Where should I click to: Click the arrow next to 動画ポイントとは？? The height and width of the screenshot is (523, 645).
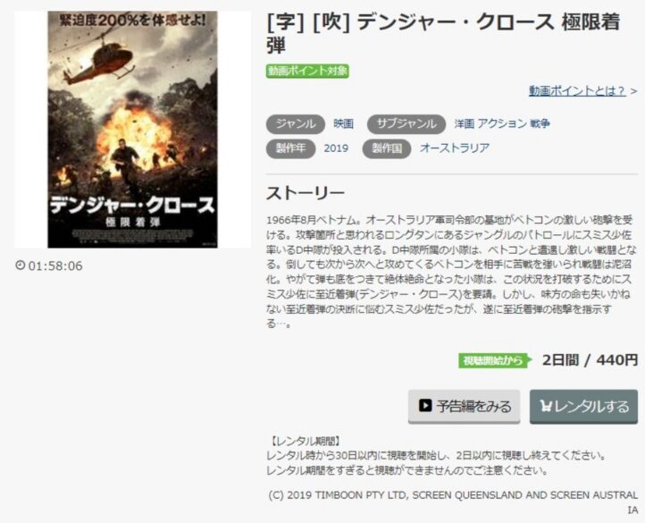coord(633,91)
